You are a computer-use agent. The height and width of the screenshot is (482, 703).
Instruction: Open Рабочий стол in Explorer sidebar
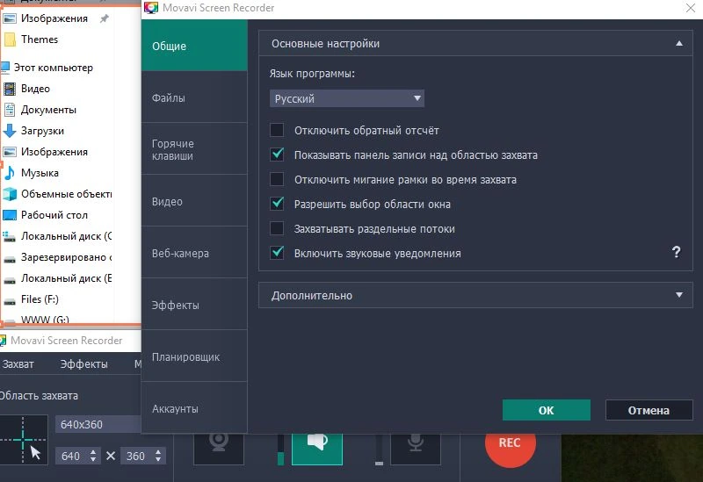pyautogui.click(x=54, y=215)
